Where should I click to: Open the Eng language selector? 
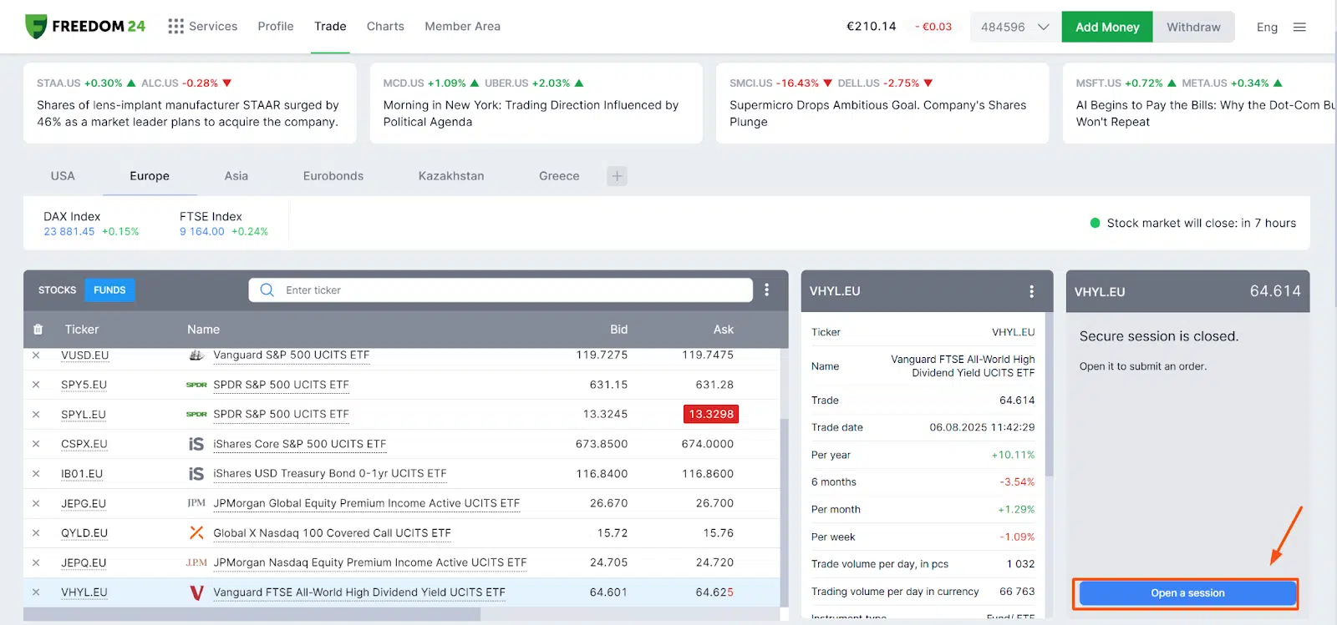[x=1267, y=27]
